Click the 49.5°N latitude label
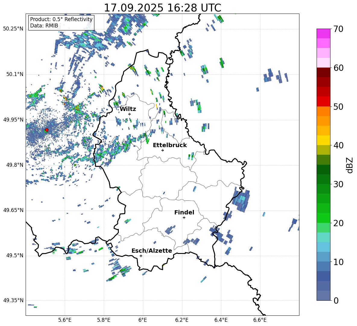357x326 pixels. [14, 255]
